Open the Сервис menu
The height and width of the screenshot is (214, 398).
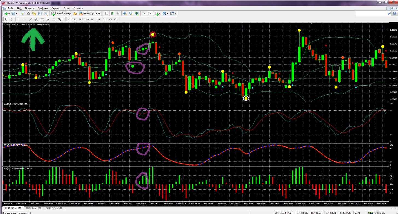(55, 8)
